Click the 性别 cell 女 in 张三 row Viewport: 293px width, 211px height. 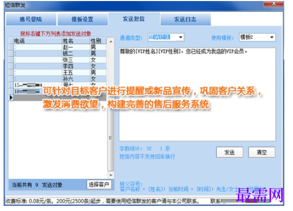98,60
